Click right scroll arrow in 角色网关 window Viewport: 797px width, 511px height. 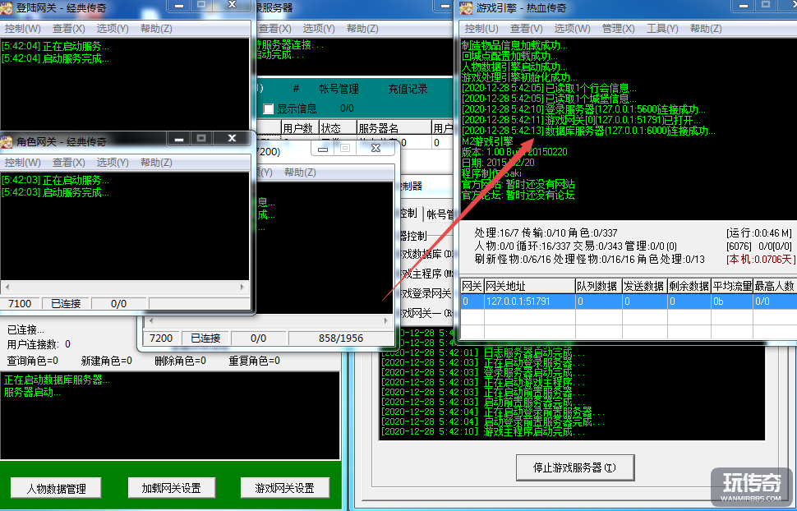242,288
